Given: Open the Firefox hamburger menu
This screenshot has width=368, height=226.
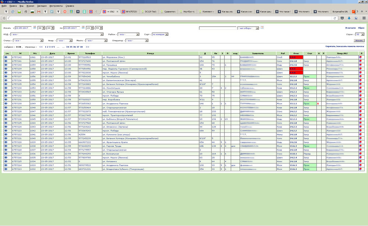Looking at the screenshot, I should pyautogui.click(x=364, y=18).
